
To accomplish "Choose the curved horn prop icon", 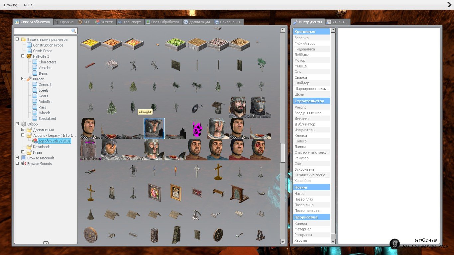I will 261,192.
